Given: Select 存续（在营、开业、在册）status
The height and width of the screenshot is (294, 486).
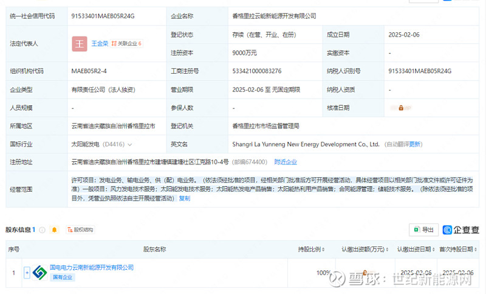Looking at the screenshot, I should pyautogui.click(x=264, y=35).
